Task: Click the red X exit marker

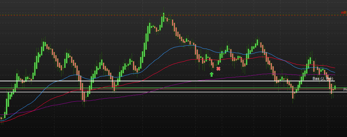Action: click(x=219, y=68)
